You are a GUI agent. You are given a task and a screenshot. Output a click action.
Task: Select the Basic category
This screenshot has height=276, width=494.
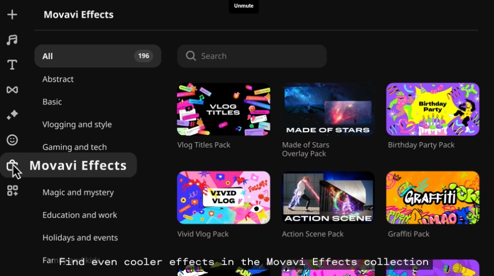[52, 102]
